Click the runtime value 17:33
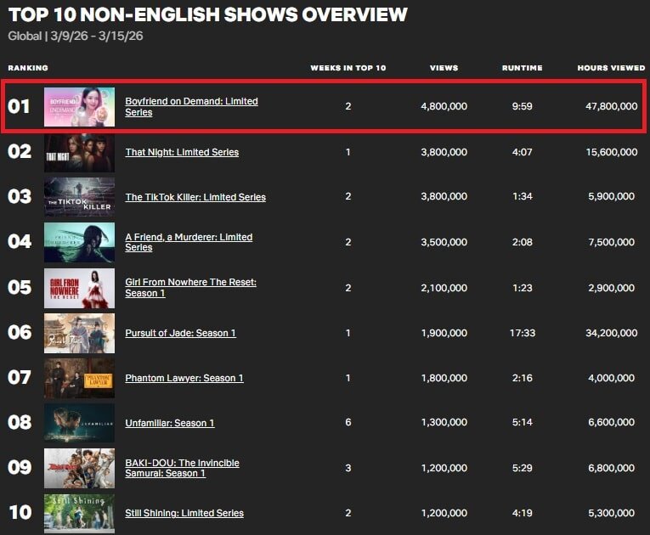 point(523,333)
